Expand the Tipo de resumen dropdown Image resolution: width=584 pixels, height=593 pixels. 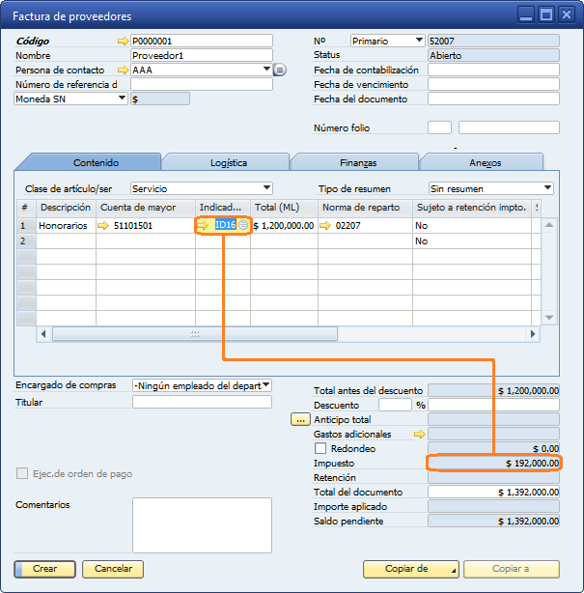[547, 188]
